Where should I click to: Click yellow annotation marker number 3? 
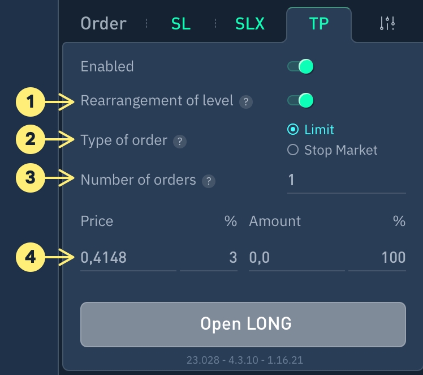click(x=31, y=178)
